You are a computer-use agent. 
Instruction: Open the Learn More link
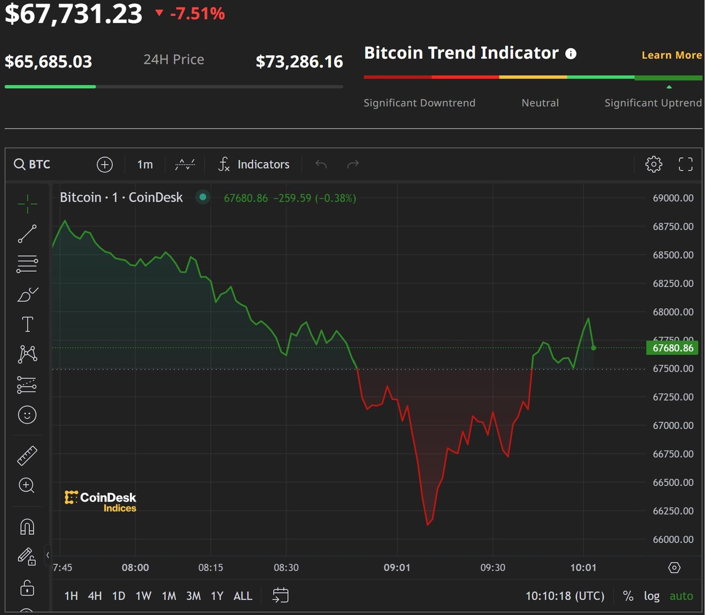672,55
